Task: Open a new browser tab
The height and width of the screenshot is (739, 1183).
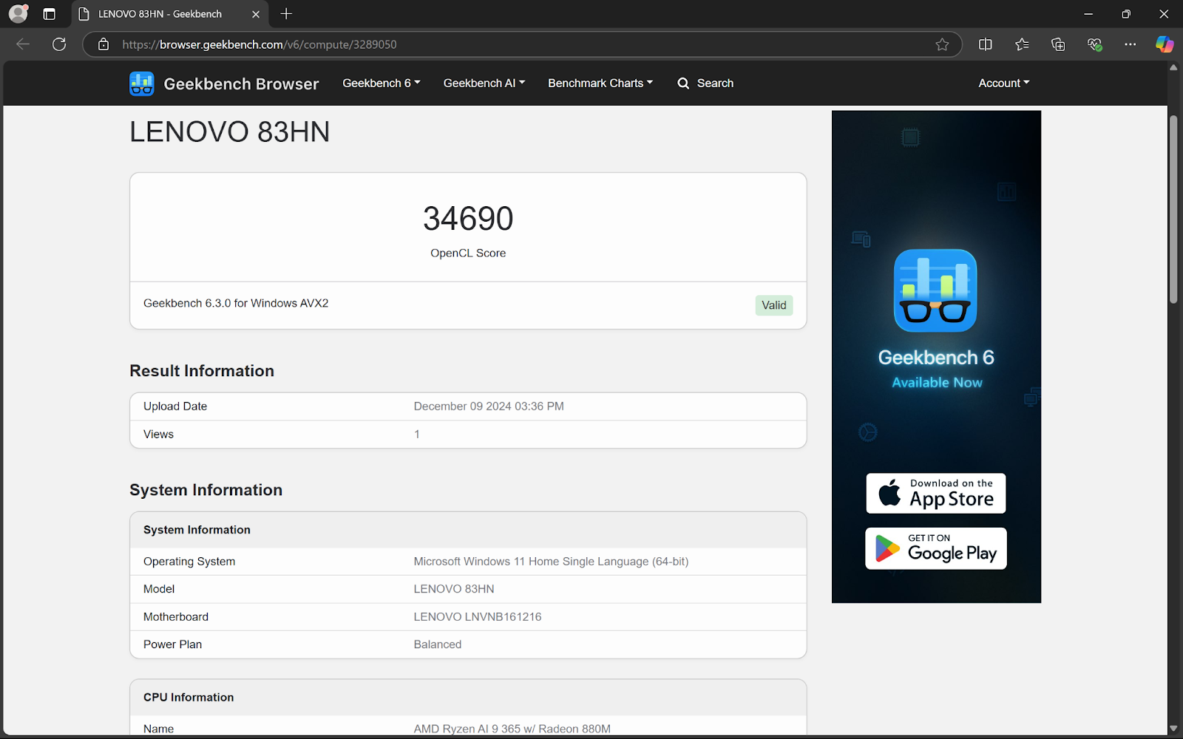Action: pos(286,14)
